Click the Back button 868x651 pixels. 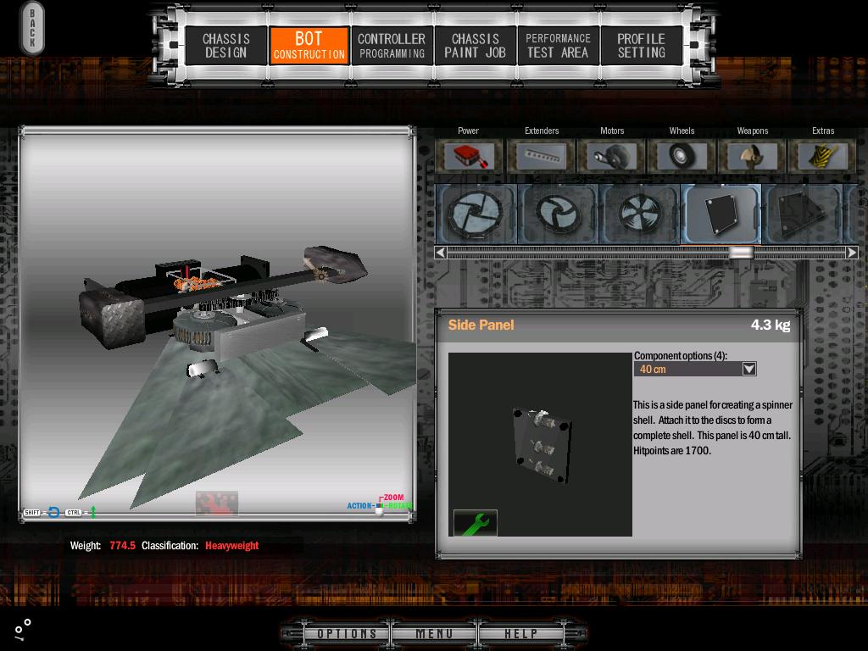tap(32, 28)
